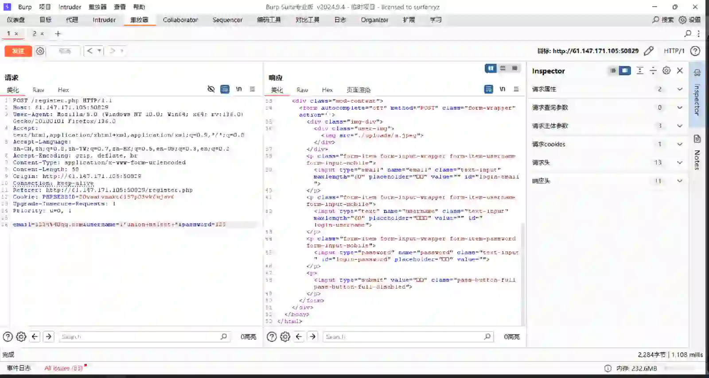The width and height of the screenshot is (709, 378).
Task: Open All issues link in status bar
Action: coord(63,368)
